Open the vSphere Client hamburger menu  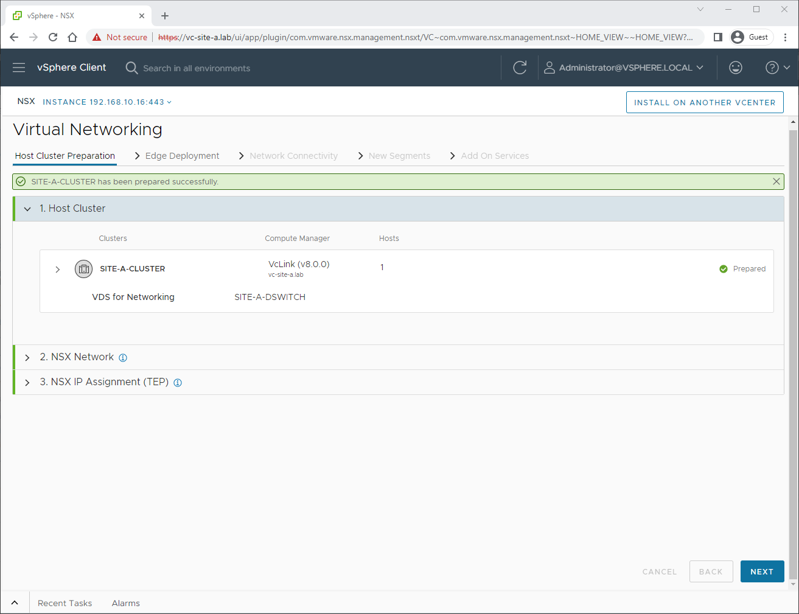(x=19, y=68)
